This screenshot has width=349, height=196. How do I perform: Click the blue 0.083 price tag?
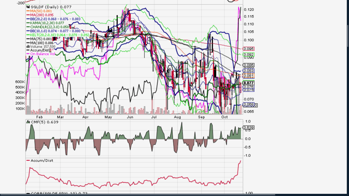coord(248,71)
